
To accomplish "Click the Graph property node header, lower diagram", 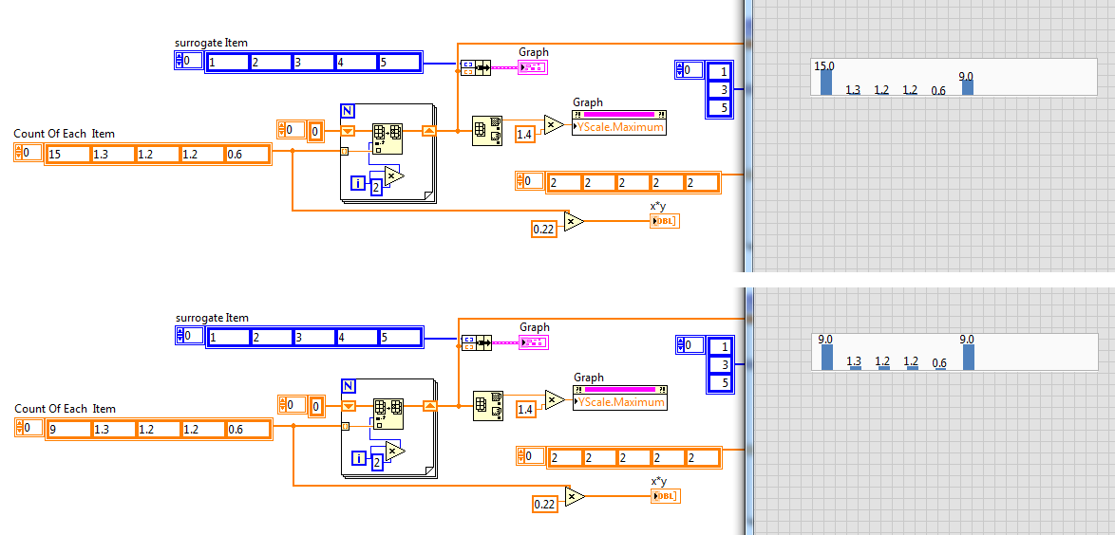I will pyautogui.click(x=619, y=389).
